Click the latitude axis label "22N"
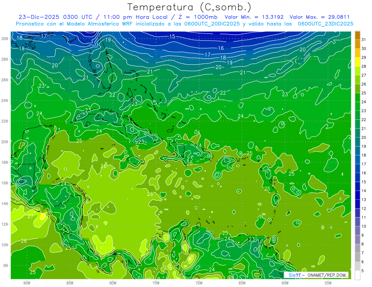Viewport: 372px width, 287px height. click(5, 121)
